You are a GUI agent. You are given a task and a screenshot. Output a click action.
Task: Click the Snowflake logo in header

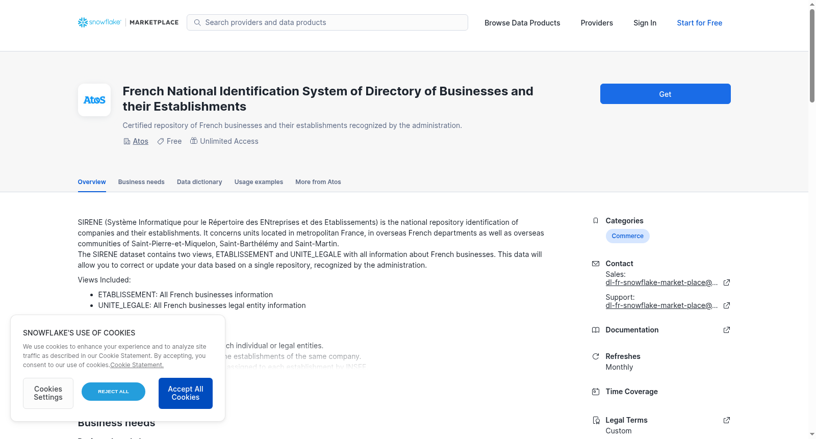click(x=99, y=22)
